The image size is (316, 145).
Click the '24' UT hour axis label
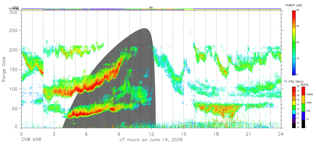(281, 134)
